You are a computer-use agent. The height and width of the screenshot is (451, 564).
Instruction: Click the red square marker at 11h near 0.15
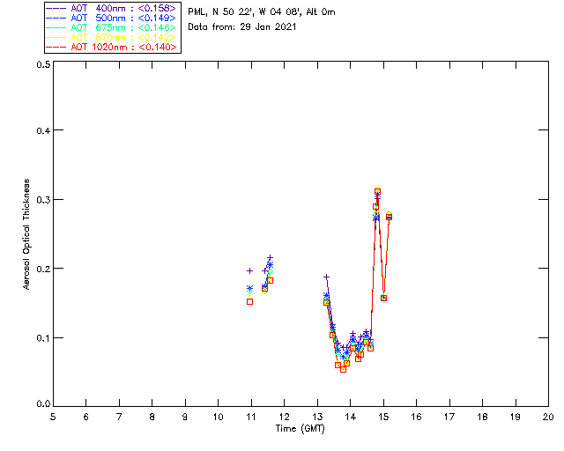click(249, 302)
